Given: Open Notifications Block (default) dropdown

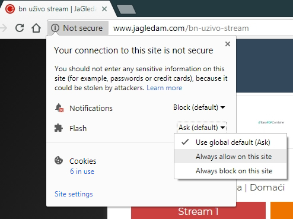Looking at the screenshot, I should (x=199, y=107).
